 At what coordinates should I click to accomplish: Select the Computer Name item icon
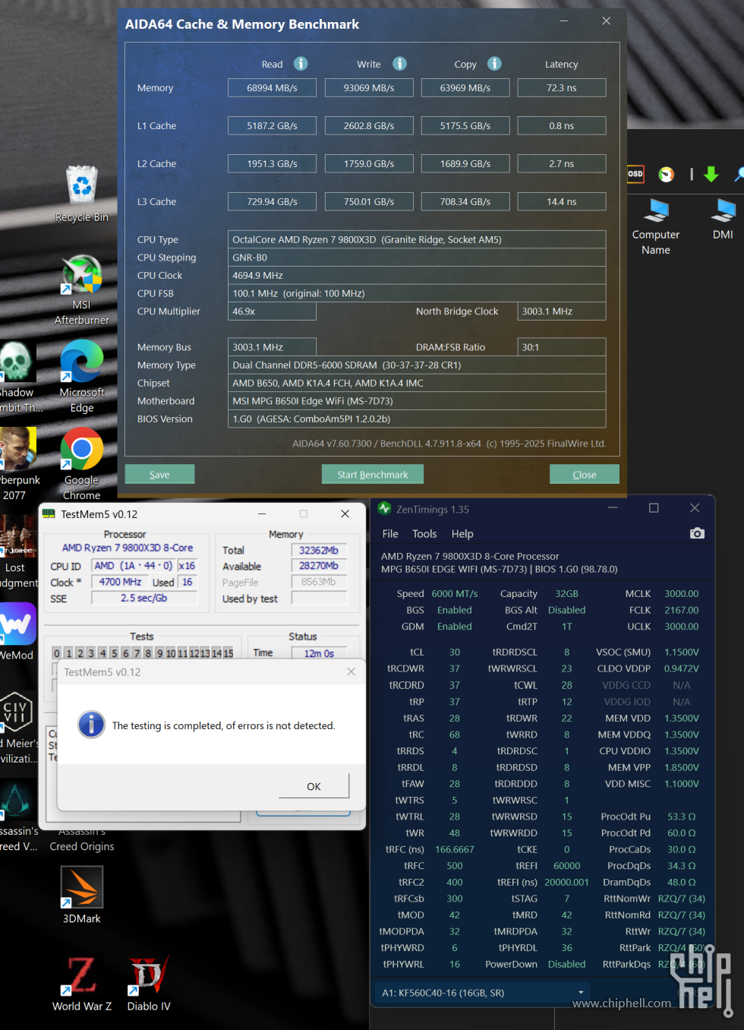click(656, 210)
